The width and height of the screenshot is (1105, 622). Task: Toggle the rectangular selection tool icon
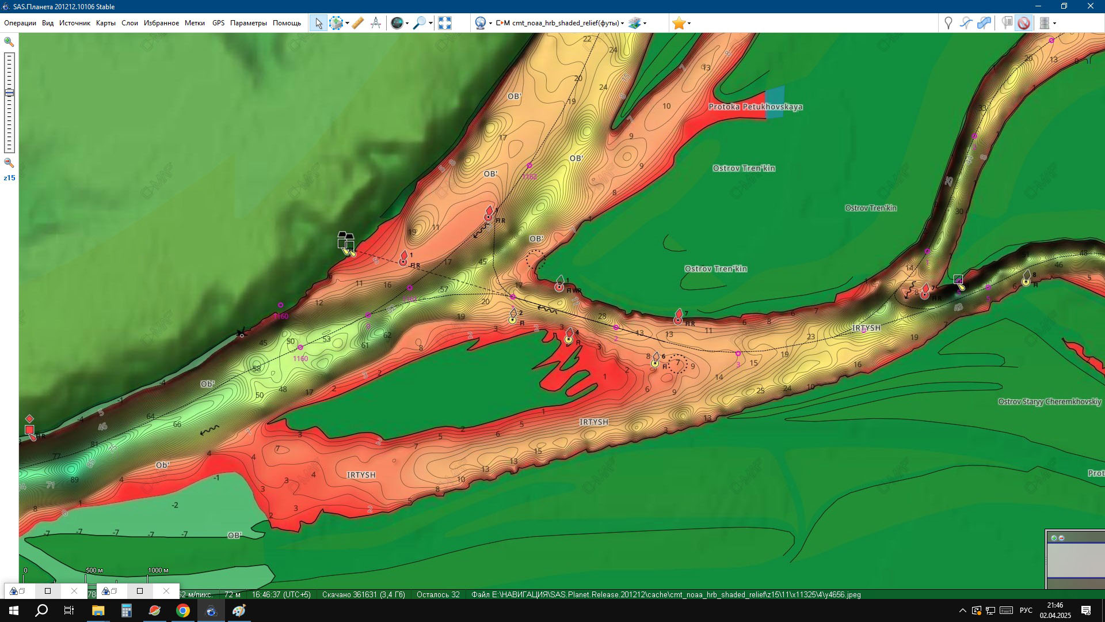336,23
